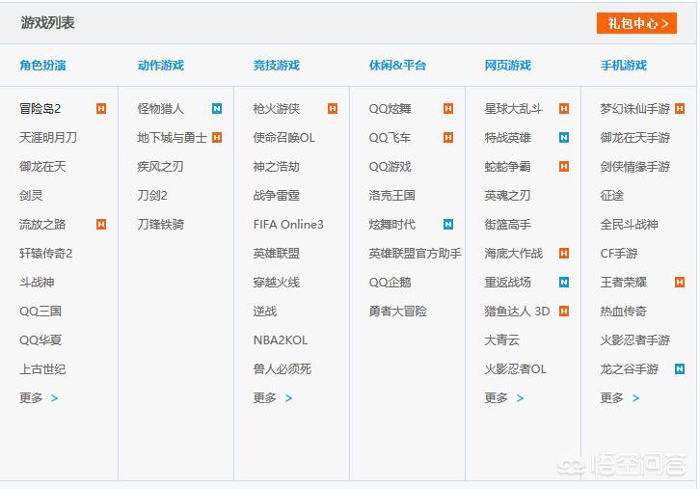Open the 火影忍者OL link
Image resolution: width=700 pixels, height=489 pixels.
(516, 368)
